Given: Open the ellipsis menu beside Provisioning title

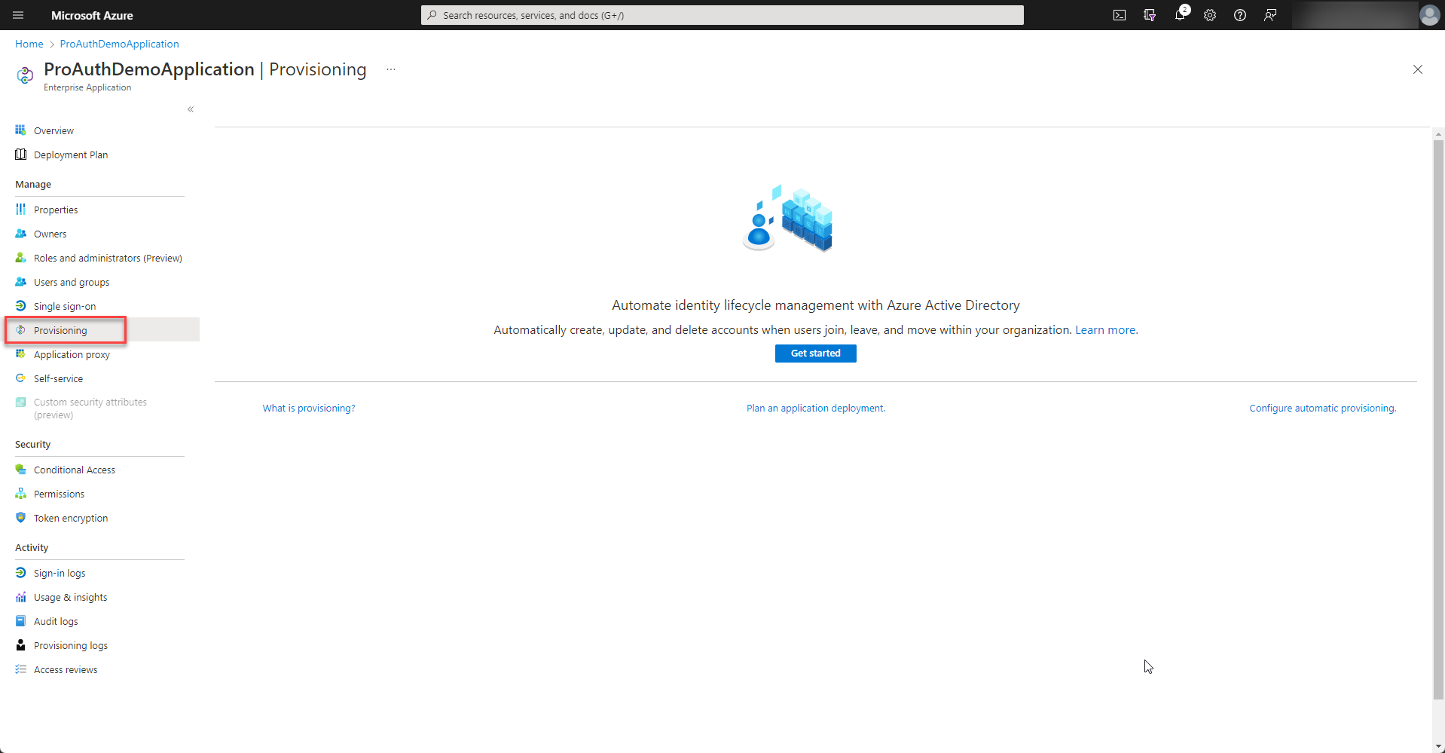Looking at the screenshot, I should pyautogui.click(x=390, y=69).
